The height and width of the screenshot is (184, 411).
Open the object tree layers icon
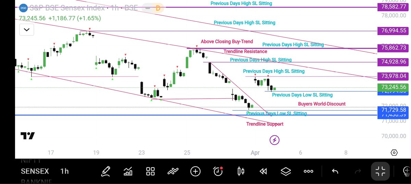pyautogui.click(x=286, y=171)
